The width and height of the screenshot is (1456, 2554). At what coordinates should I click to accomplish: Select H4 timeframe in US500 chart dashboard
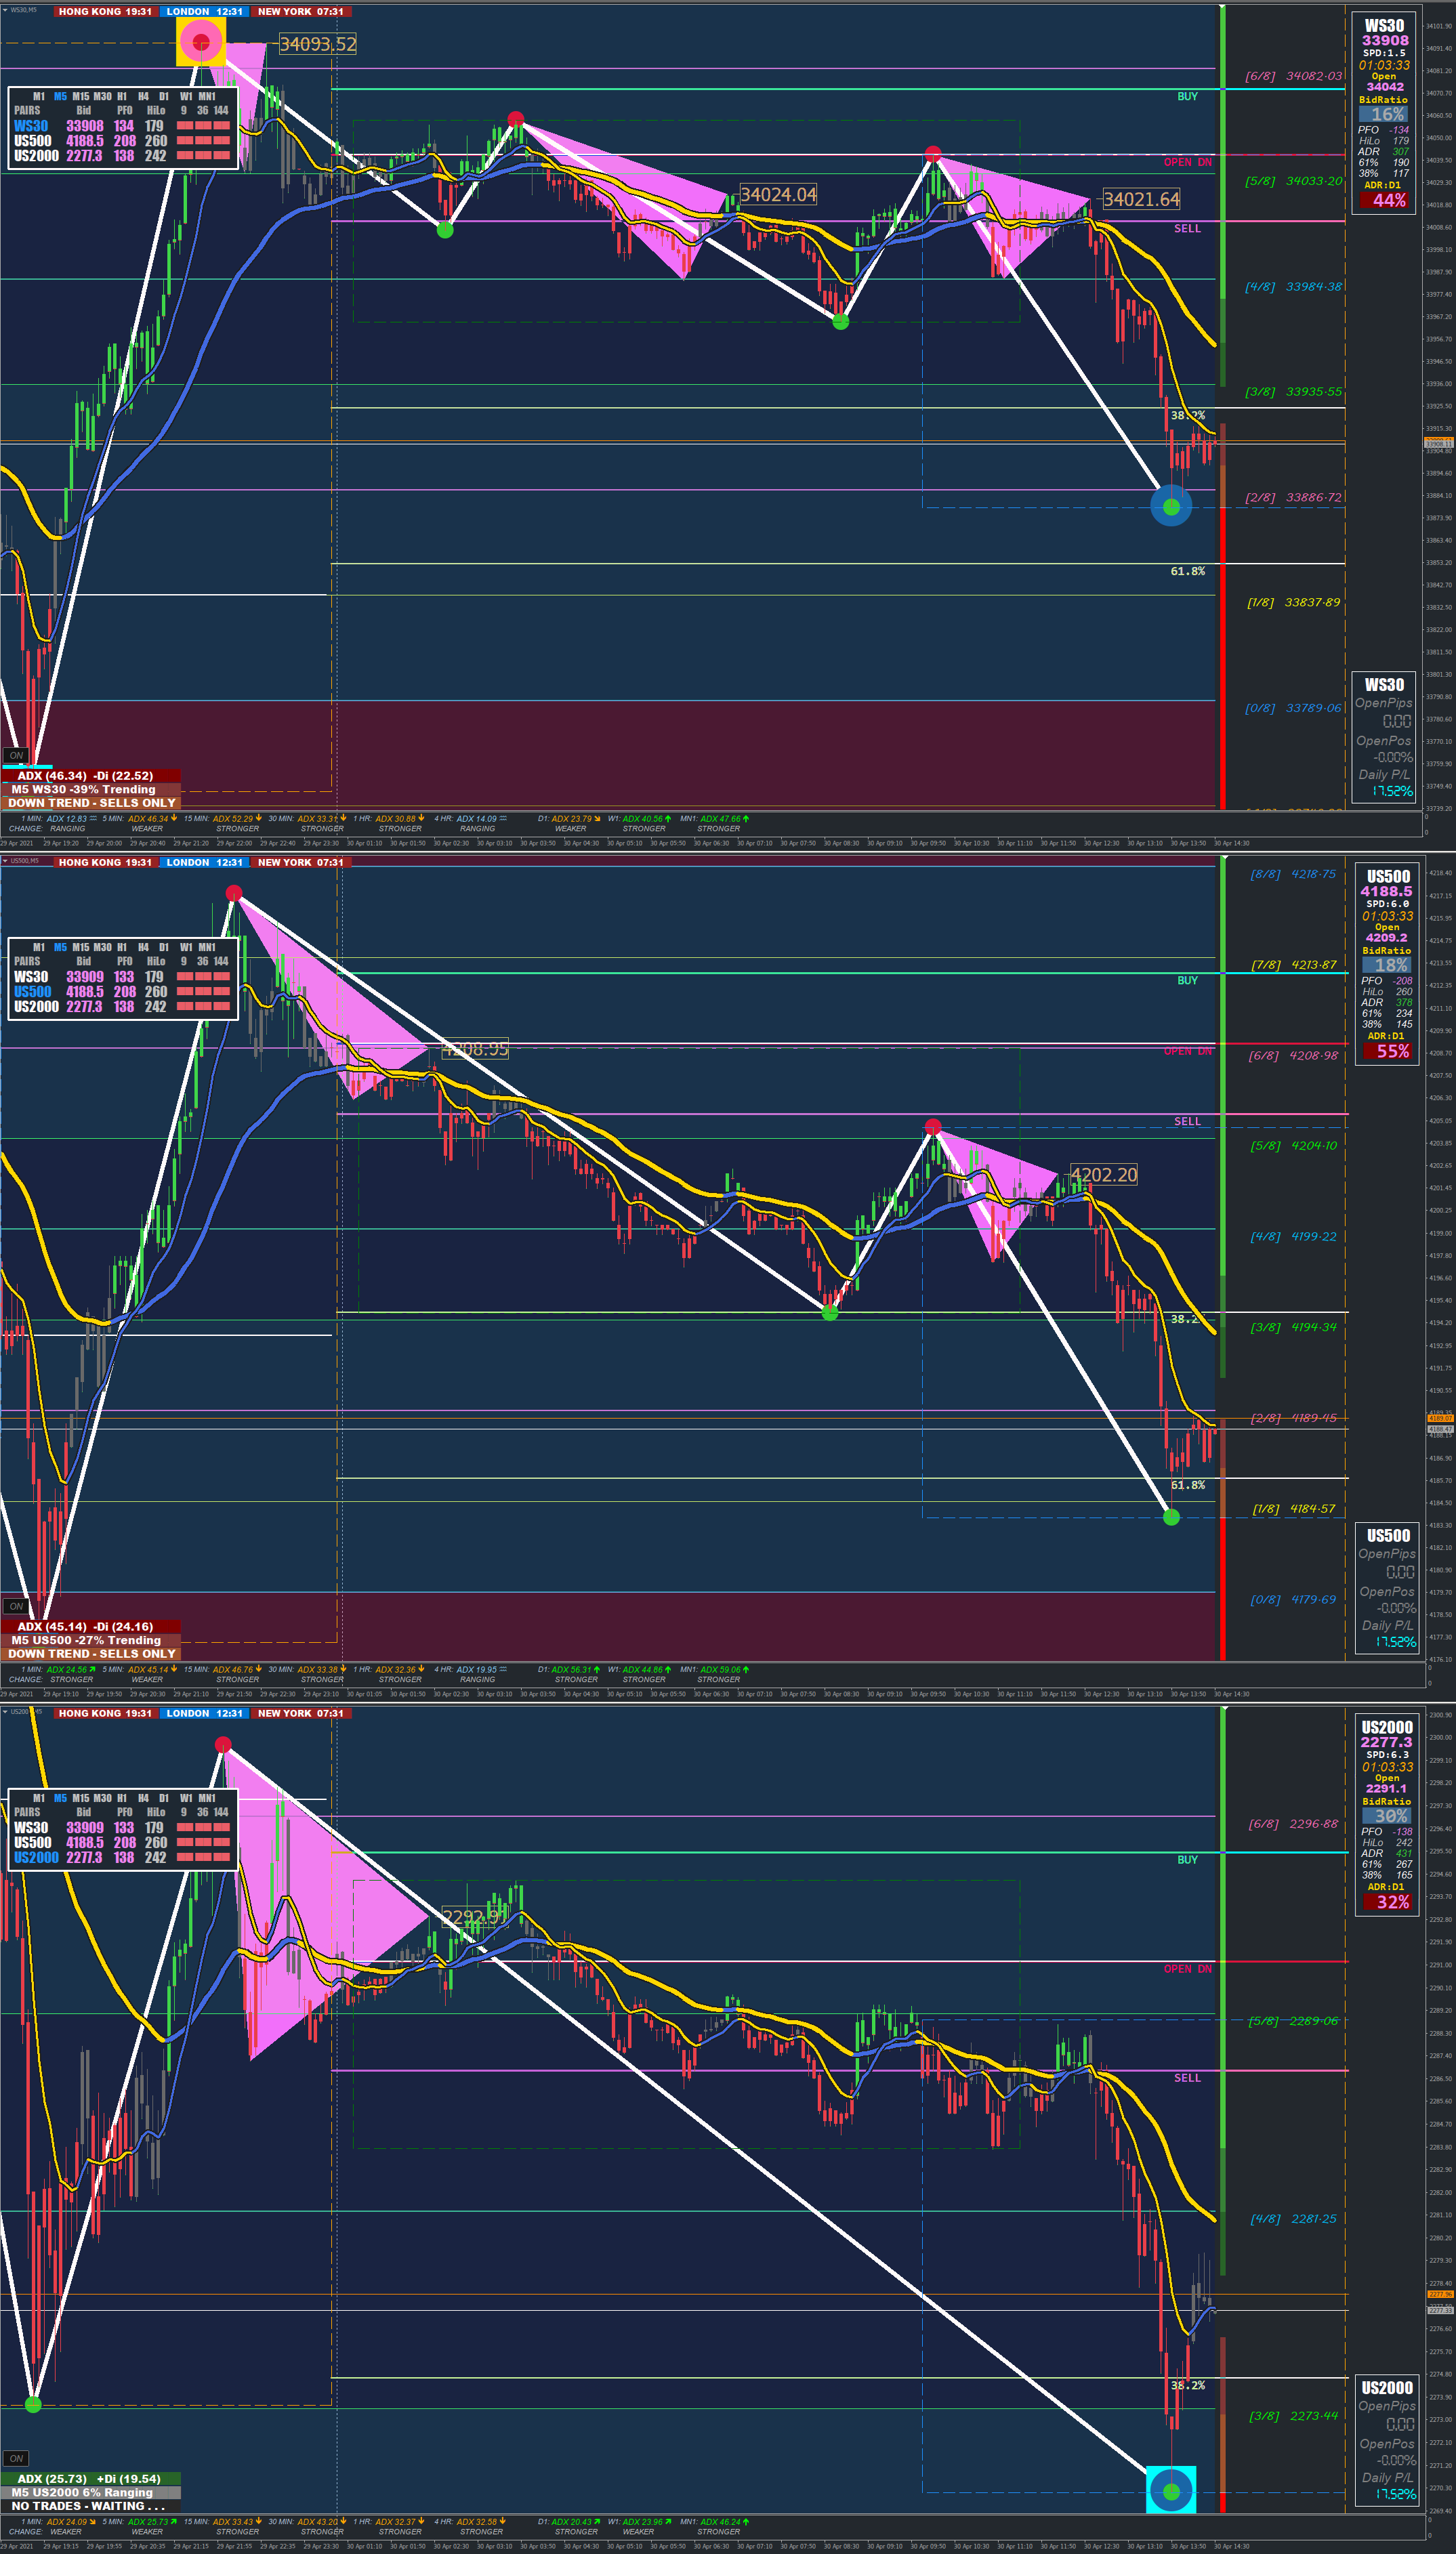pyautogui.click(x=143, y=948)
